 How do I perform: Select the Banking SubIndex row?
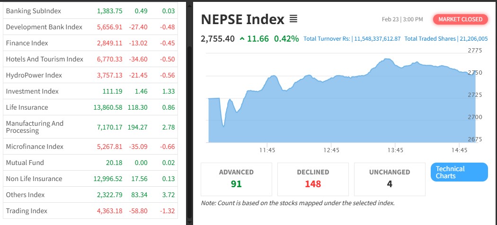(x=34, y=11)
